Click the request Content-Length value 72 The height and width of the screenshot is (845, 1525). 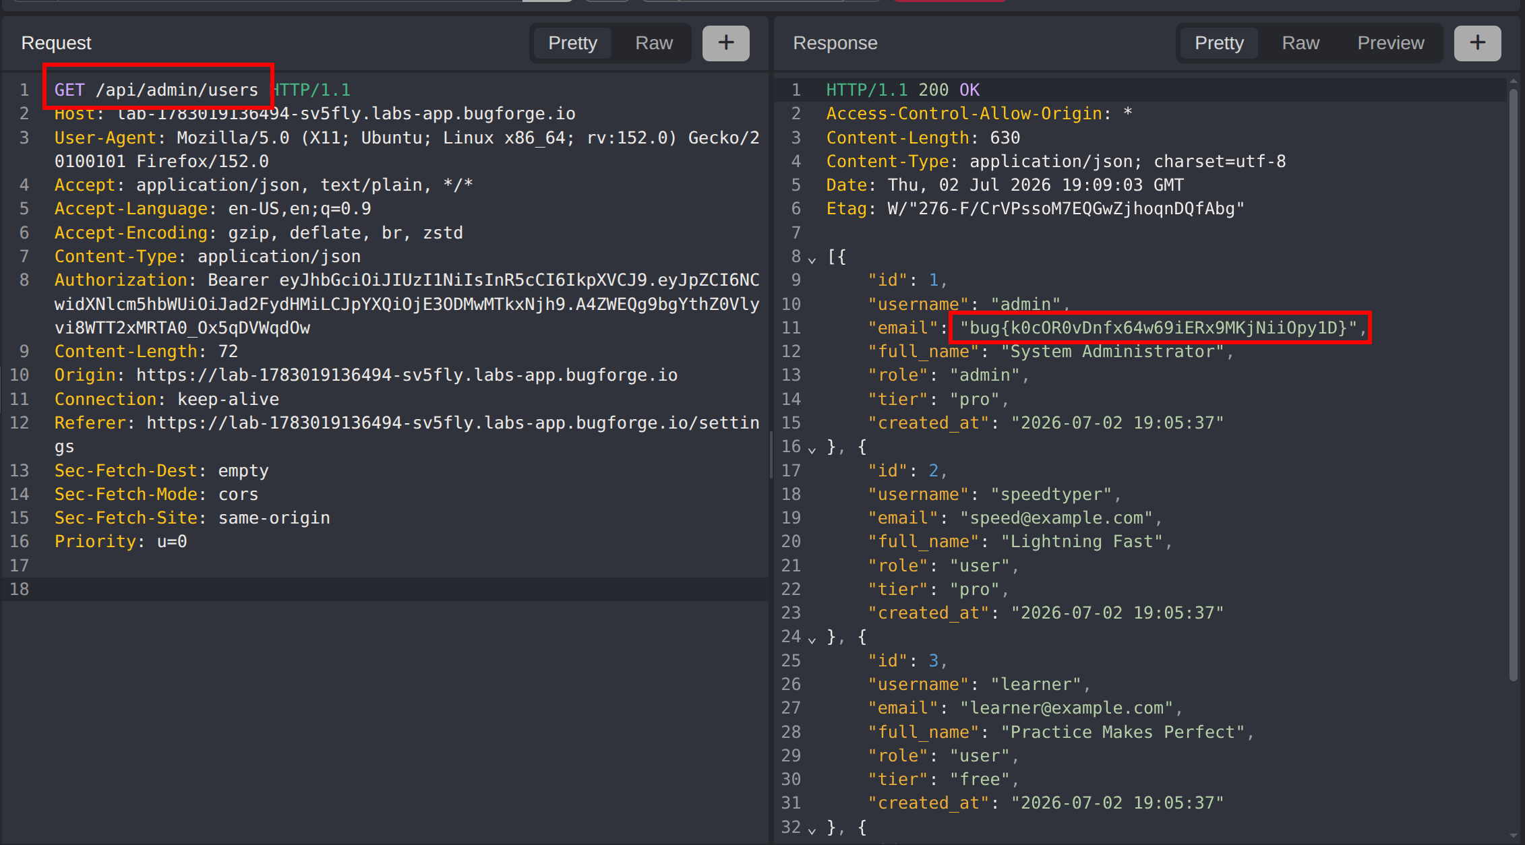click(x=228, y=351)
